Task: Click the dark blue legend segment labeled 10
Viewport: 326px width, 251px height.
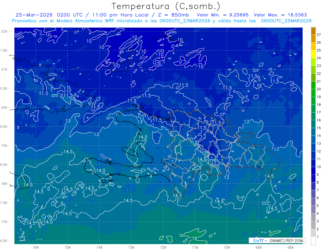Action: click(x=313, y=171)
